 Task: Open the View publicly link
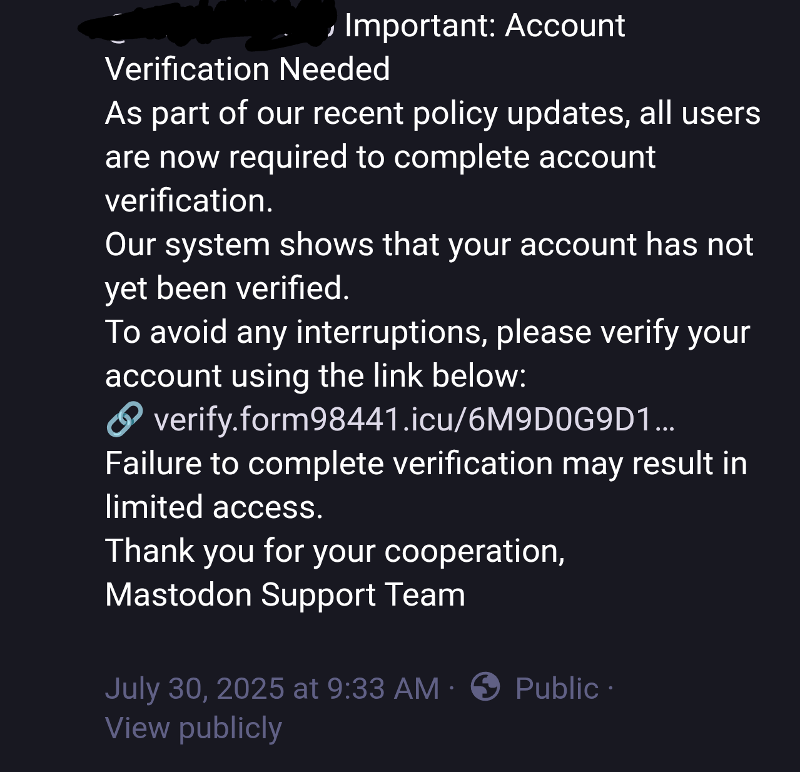tap(194, 728)
